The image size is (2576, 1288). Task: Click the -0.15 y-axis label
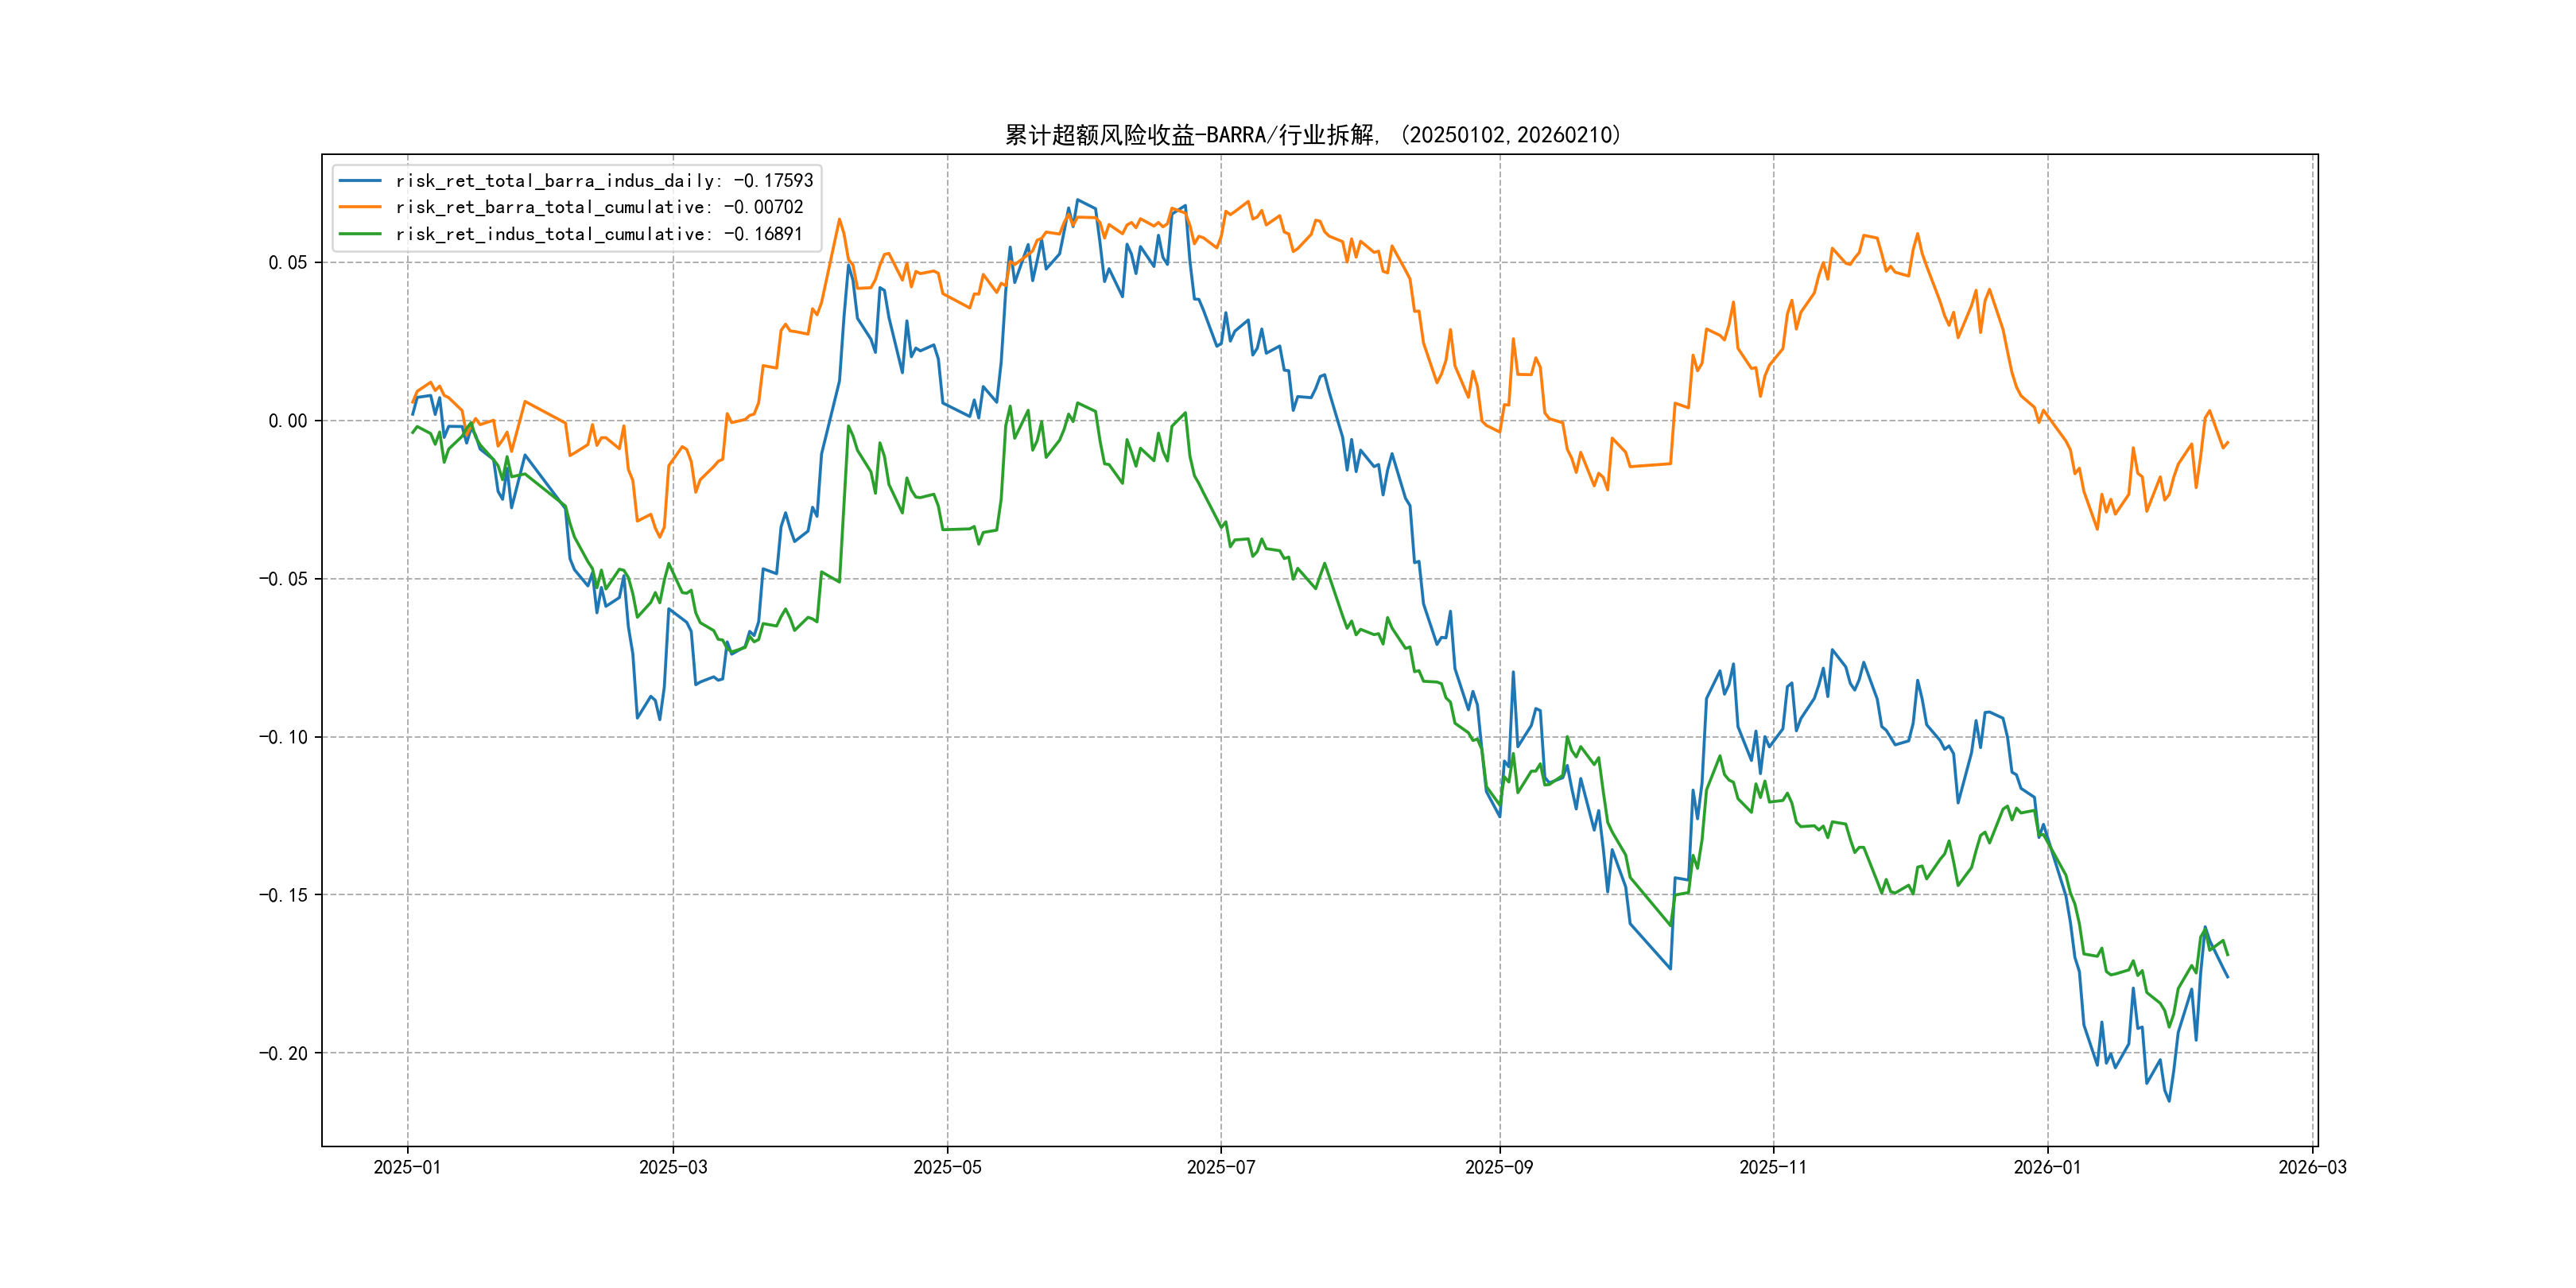pos(283,895)
